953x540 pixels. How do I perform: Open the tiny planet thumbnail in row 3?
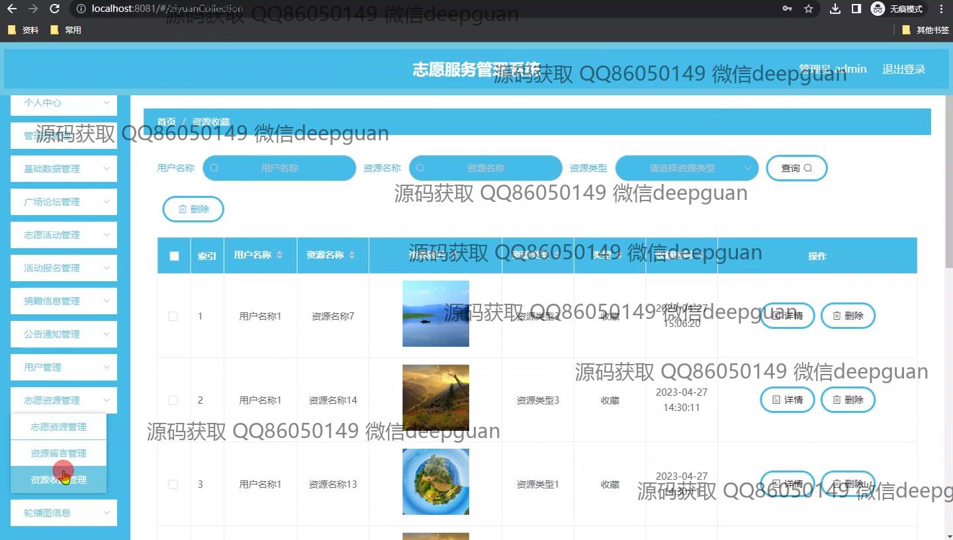pyautogui.click(x=435, y=482)
